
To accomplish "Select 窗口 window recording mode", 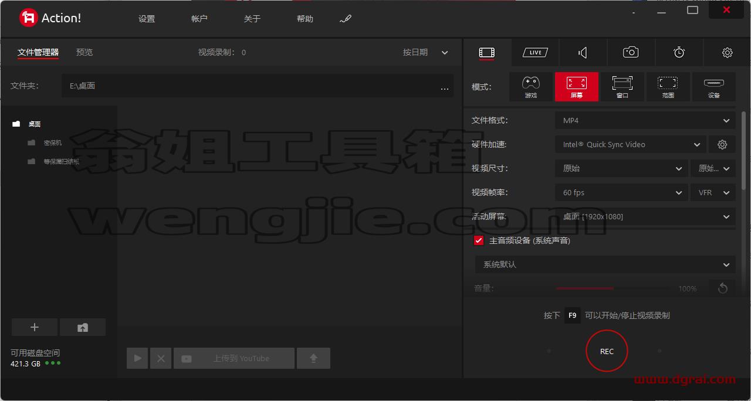I will coord(623,87).
